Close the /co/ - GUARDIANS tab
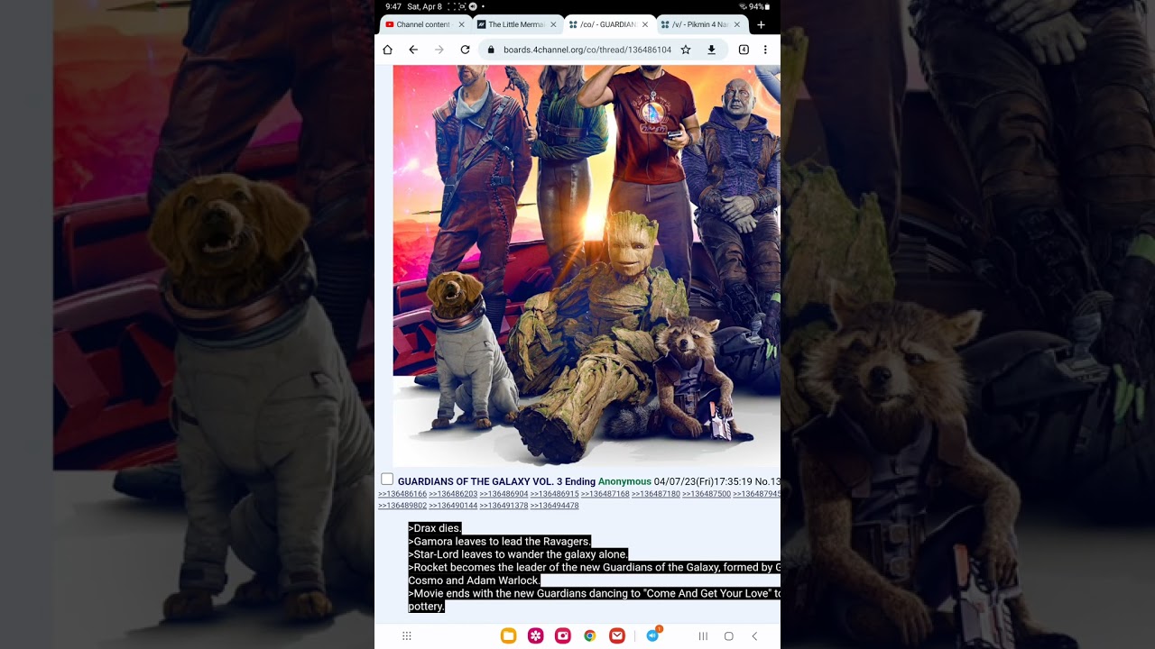 pyautogui.click(x=644, y=24)
